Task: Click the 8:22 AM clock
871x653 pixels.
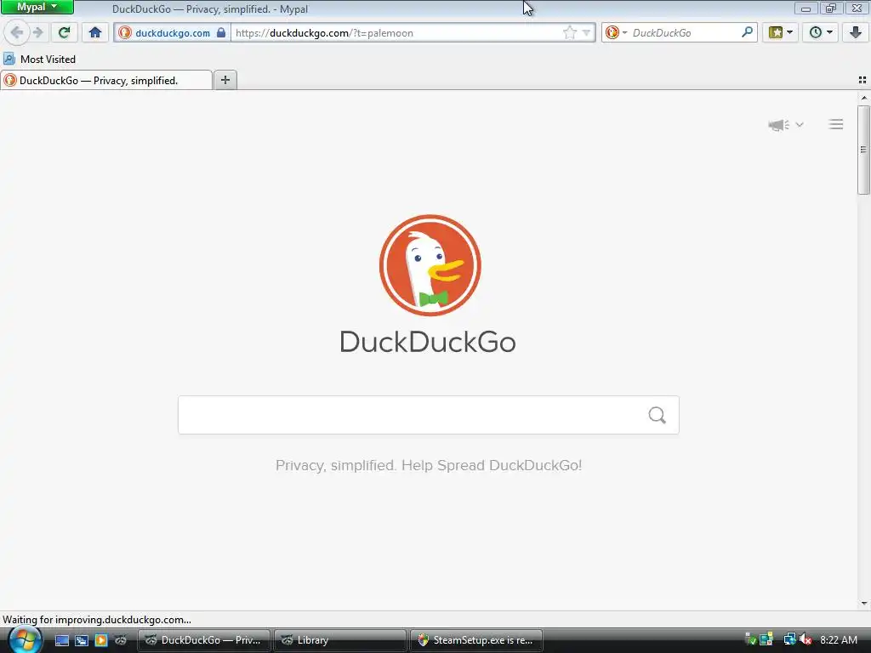Action: (x=838, y=640)
